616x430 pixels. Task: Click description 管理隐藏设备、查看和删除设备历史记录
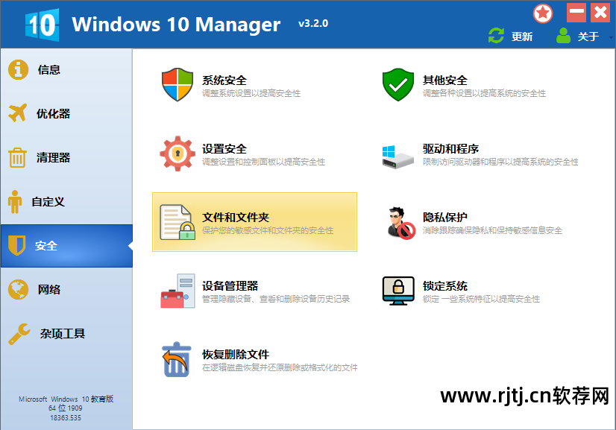coord(276,300)
